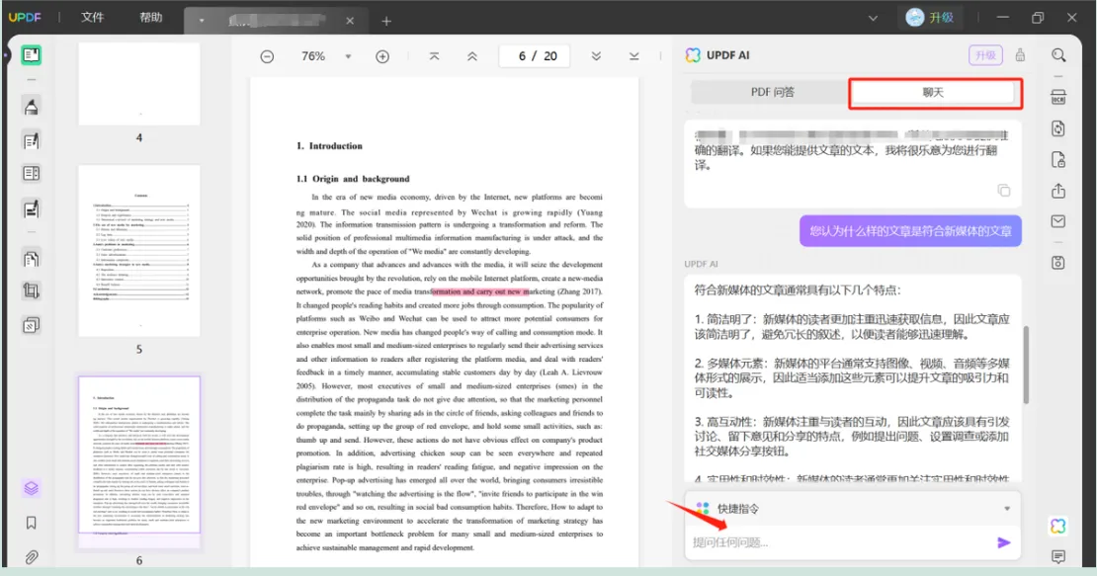Click the 升级 button in UPDF AI panel
Screen dimensions: 1097x576
(x=985, y=55)
